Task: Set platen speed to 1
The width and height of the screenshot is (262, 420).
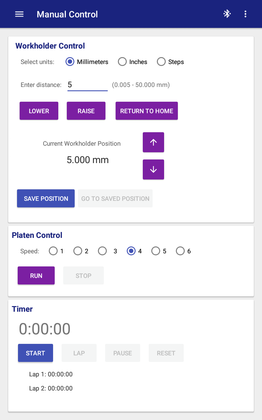Action: tap(56, 251)
